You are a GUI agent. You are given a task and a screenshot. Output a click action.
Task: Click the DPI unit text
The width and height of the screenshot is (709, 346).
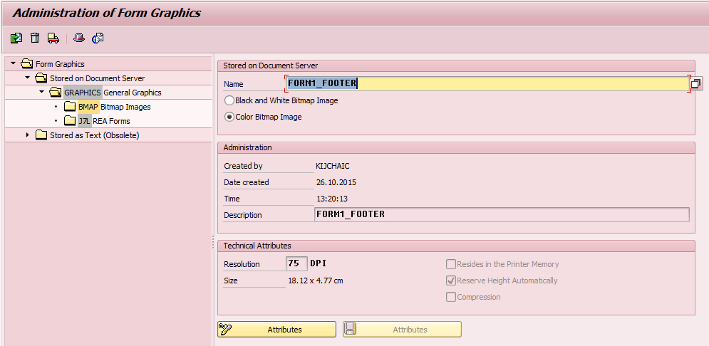318,263
